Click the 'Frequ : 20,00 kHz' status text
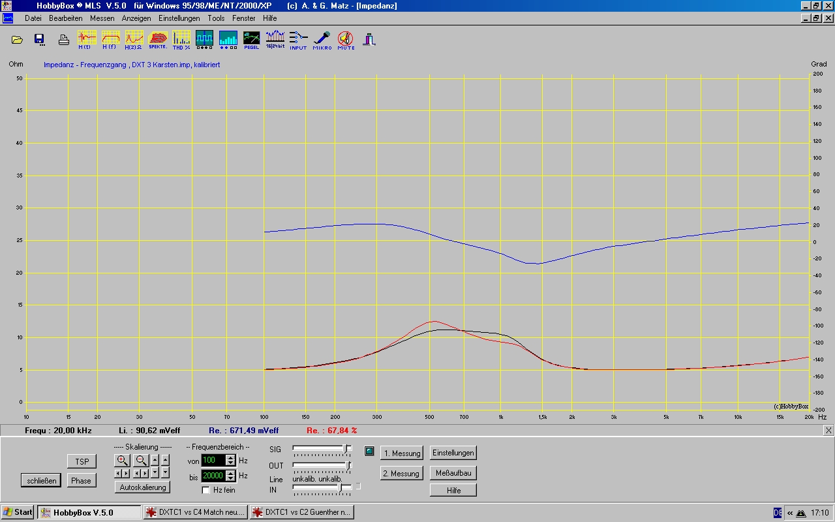Screen dimensions: 835x522 (58, 431)
